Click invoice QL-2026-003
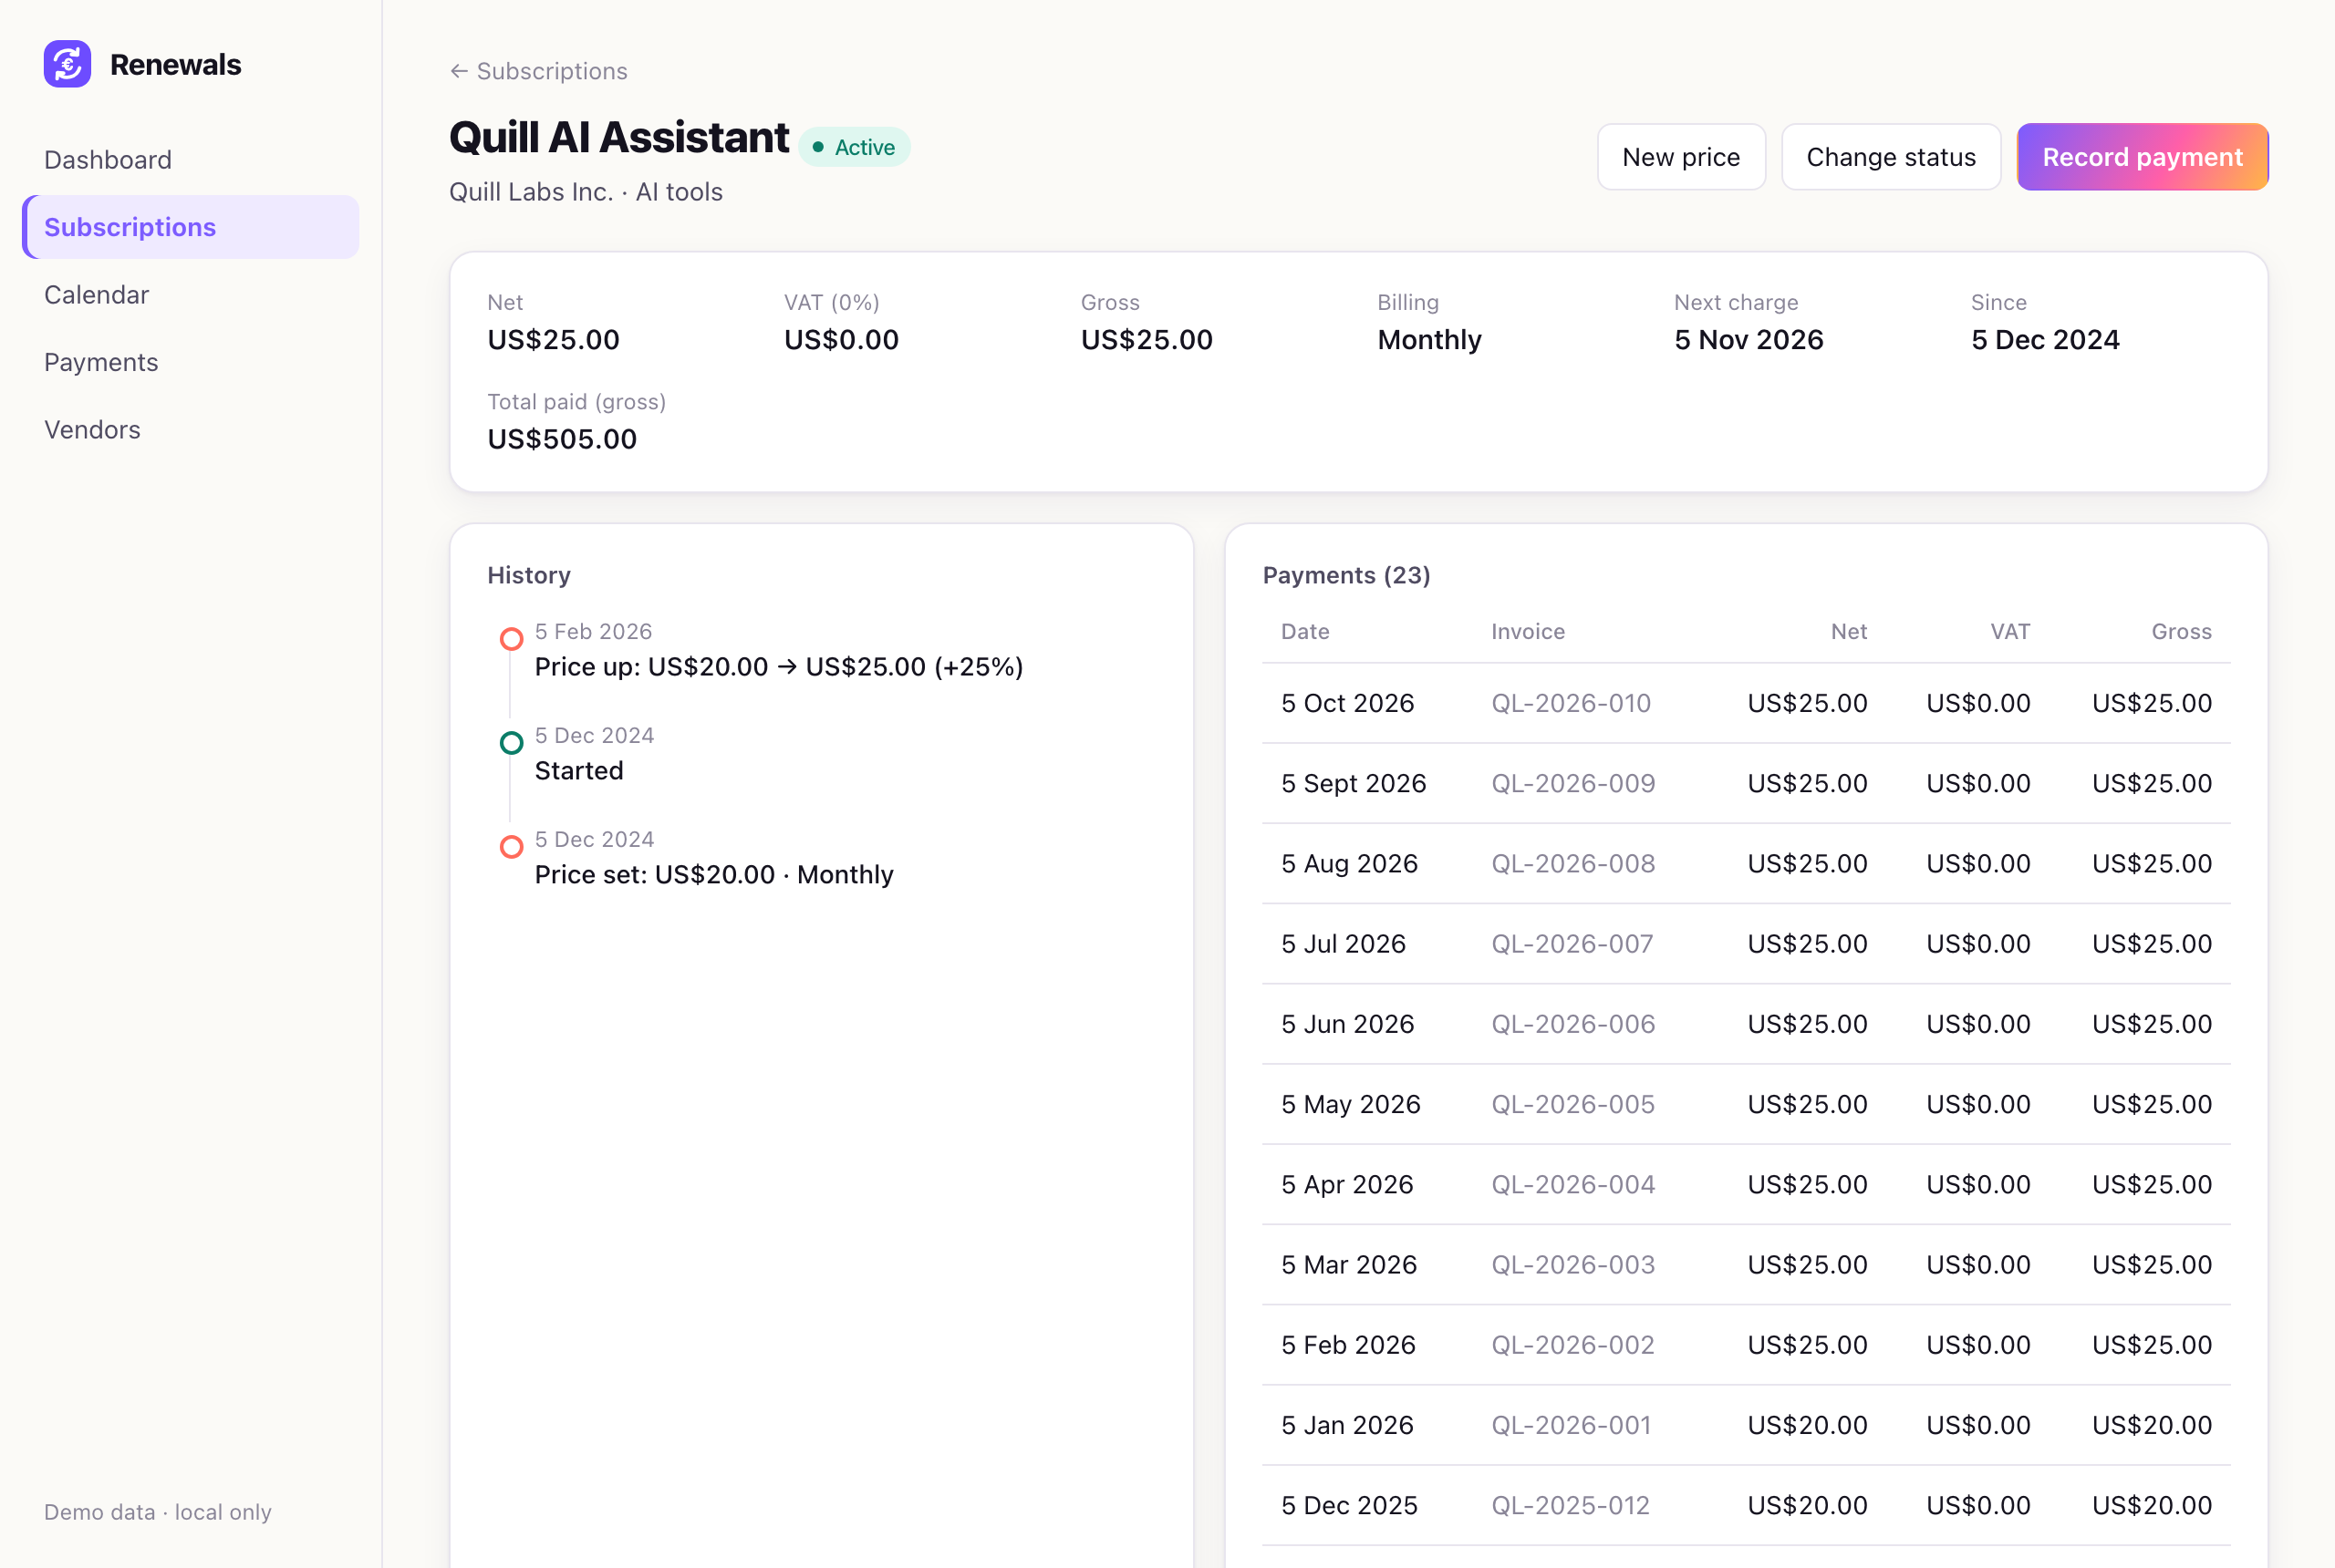 (1572, 1264)
